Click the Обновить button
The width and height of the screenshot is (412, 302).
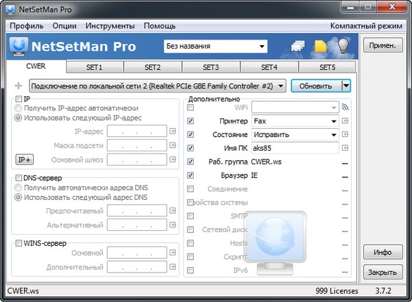point(317,86)
